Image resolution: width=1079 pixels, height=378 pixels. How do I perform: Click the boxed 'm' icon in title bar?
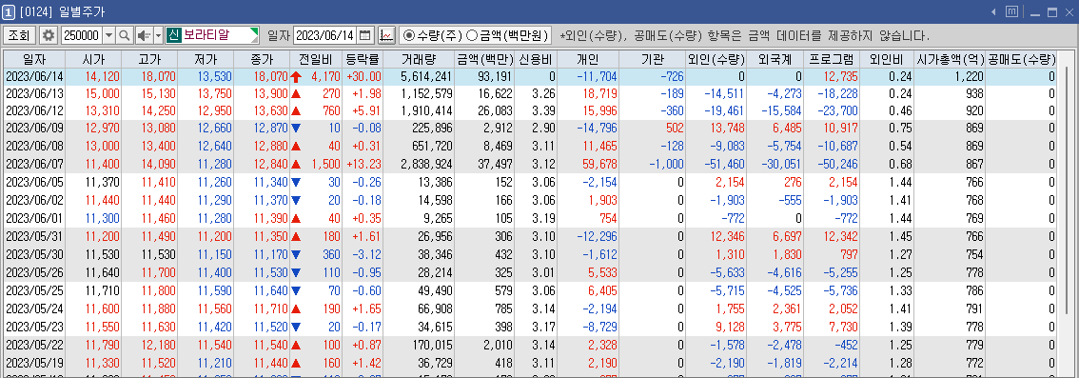(1012, 11)
